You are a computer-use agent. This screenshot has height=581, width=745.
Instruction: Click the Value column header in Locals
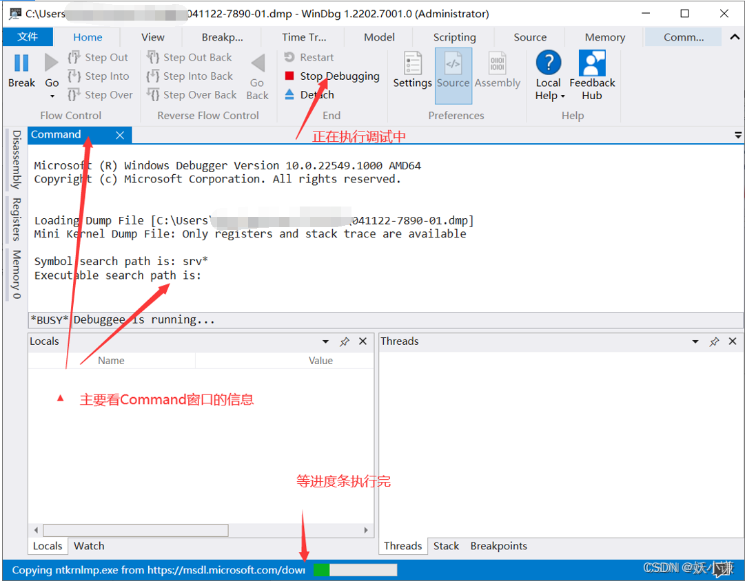320,360
